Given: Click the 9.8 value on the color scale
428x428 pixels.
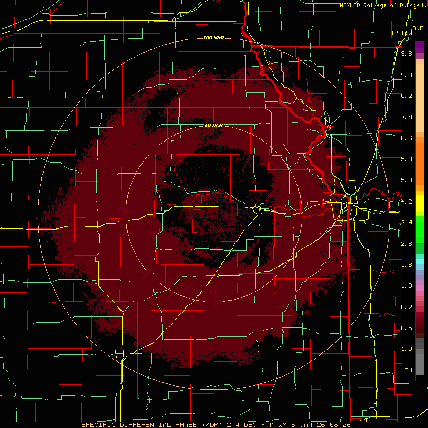Looking at the screenshot, I should (x=407, y=53).
